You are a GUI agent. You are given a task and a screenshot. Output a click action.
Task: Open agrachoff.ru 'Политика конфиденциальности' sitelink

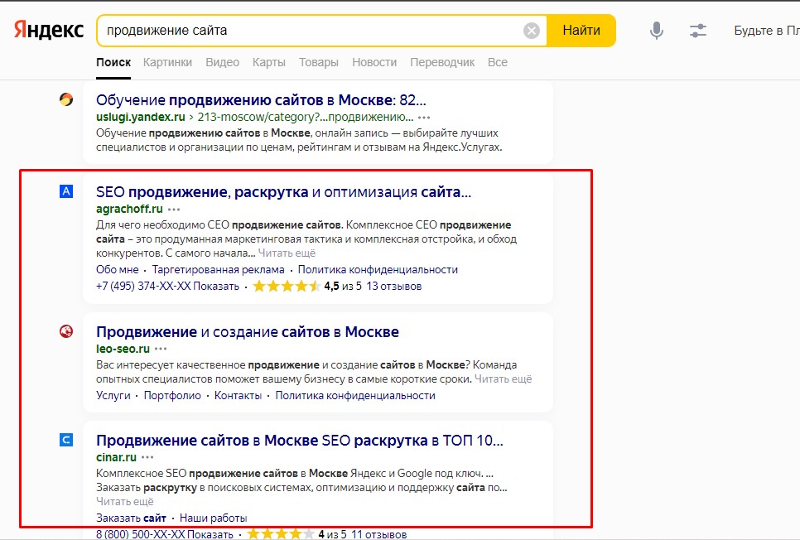pyautogui.click(x=378, y=269)
